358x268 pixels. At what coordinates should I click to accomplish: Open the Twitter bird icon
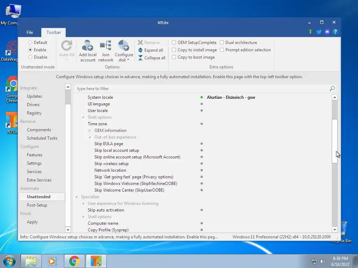(x=319, y=32)
